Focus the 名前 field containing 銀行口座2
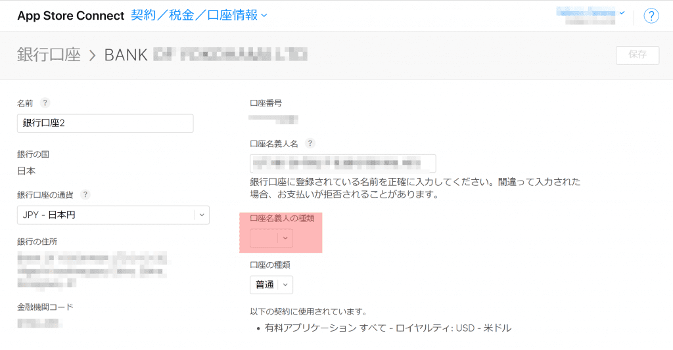The height and width of the screenshot is (350, 673). (105, 123)
